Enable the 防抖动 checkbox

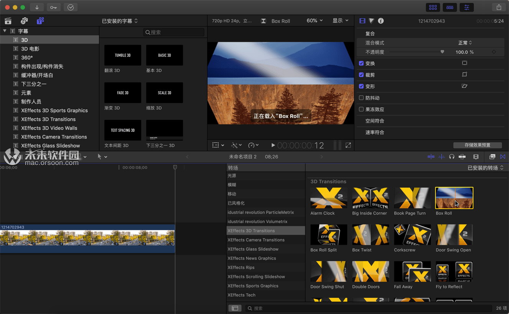tap(361, 98)
